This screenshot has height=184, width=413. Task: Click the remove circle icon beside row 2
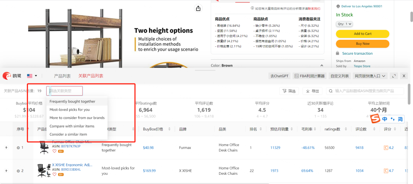[18, 171]
